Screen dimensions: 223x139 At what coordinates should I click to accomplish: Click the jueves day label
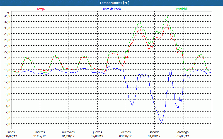pyautogui.click(x=97, y=132)
